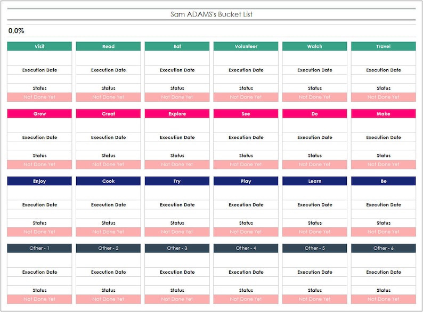Select the Eat category header
Screen dimensions: 423x312
pyautogui.click(x=177, y=46)
